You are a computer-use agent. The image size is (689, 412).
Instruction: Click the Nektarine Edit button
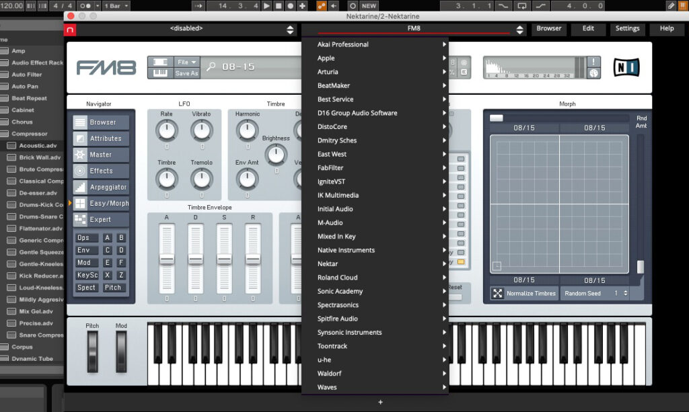point(588,28)
